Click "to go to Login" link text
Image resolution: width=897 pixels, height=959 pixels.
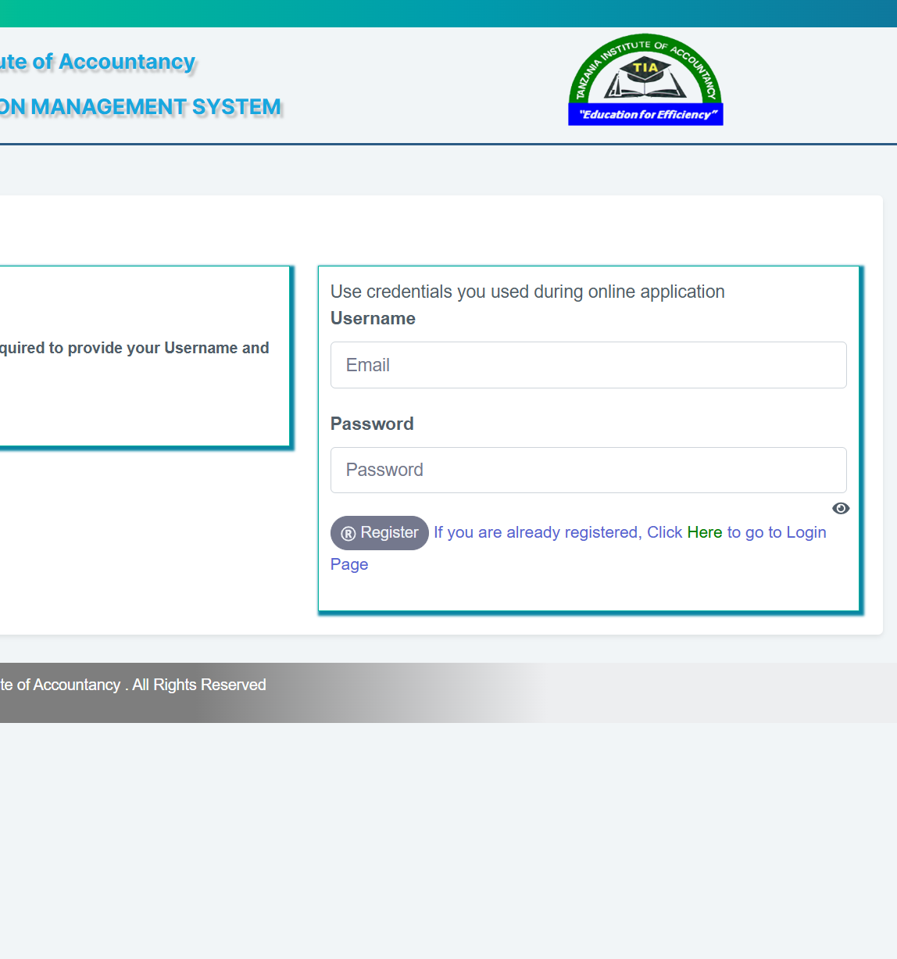coord(776,532)
